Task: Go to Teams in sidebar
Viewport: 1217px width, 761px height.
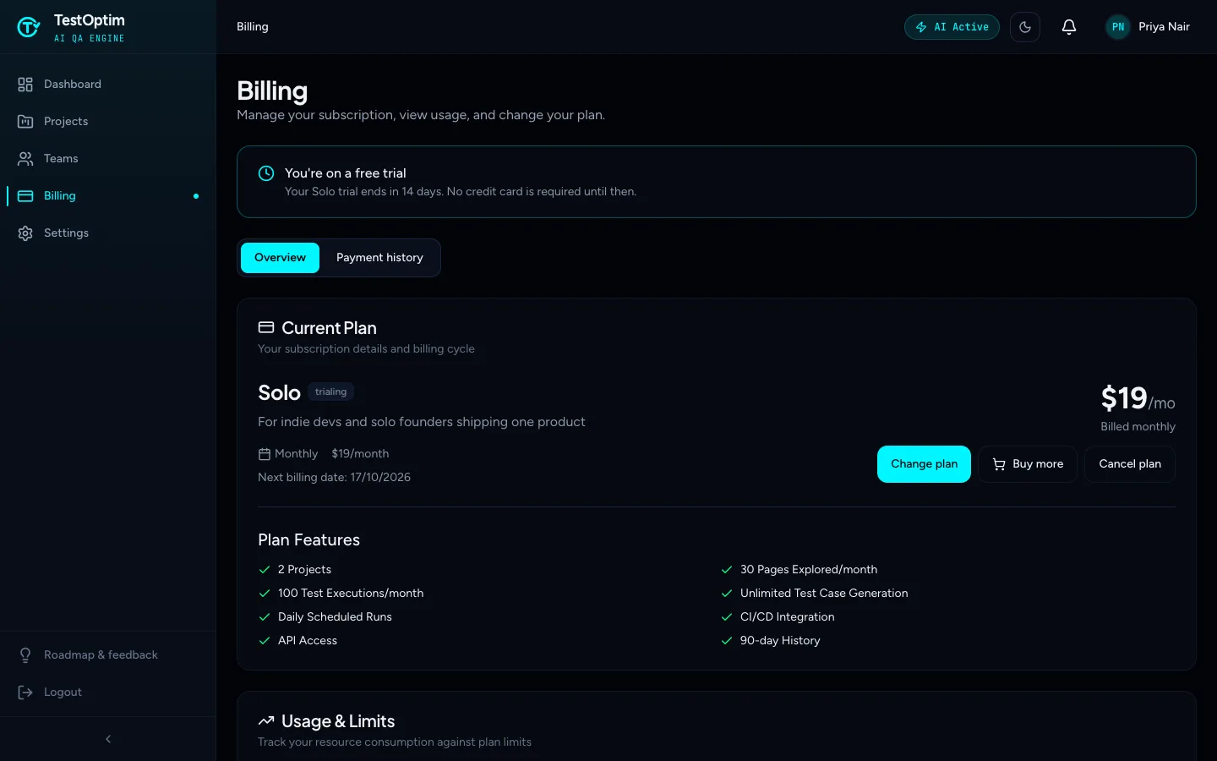Action: click(x=108, y=159)
